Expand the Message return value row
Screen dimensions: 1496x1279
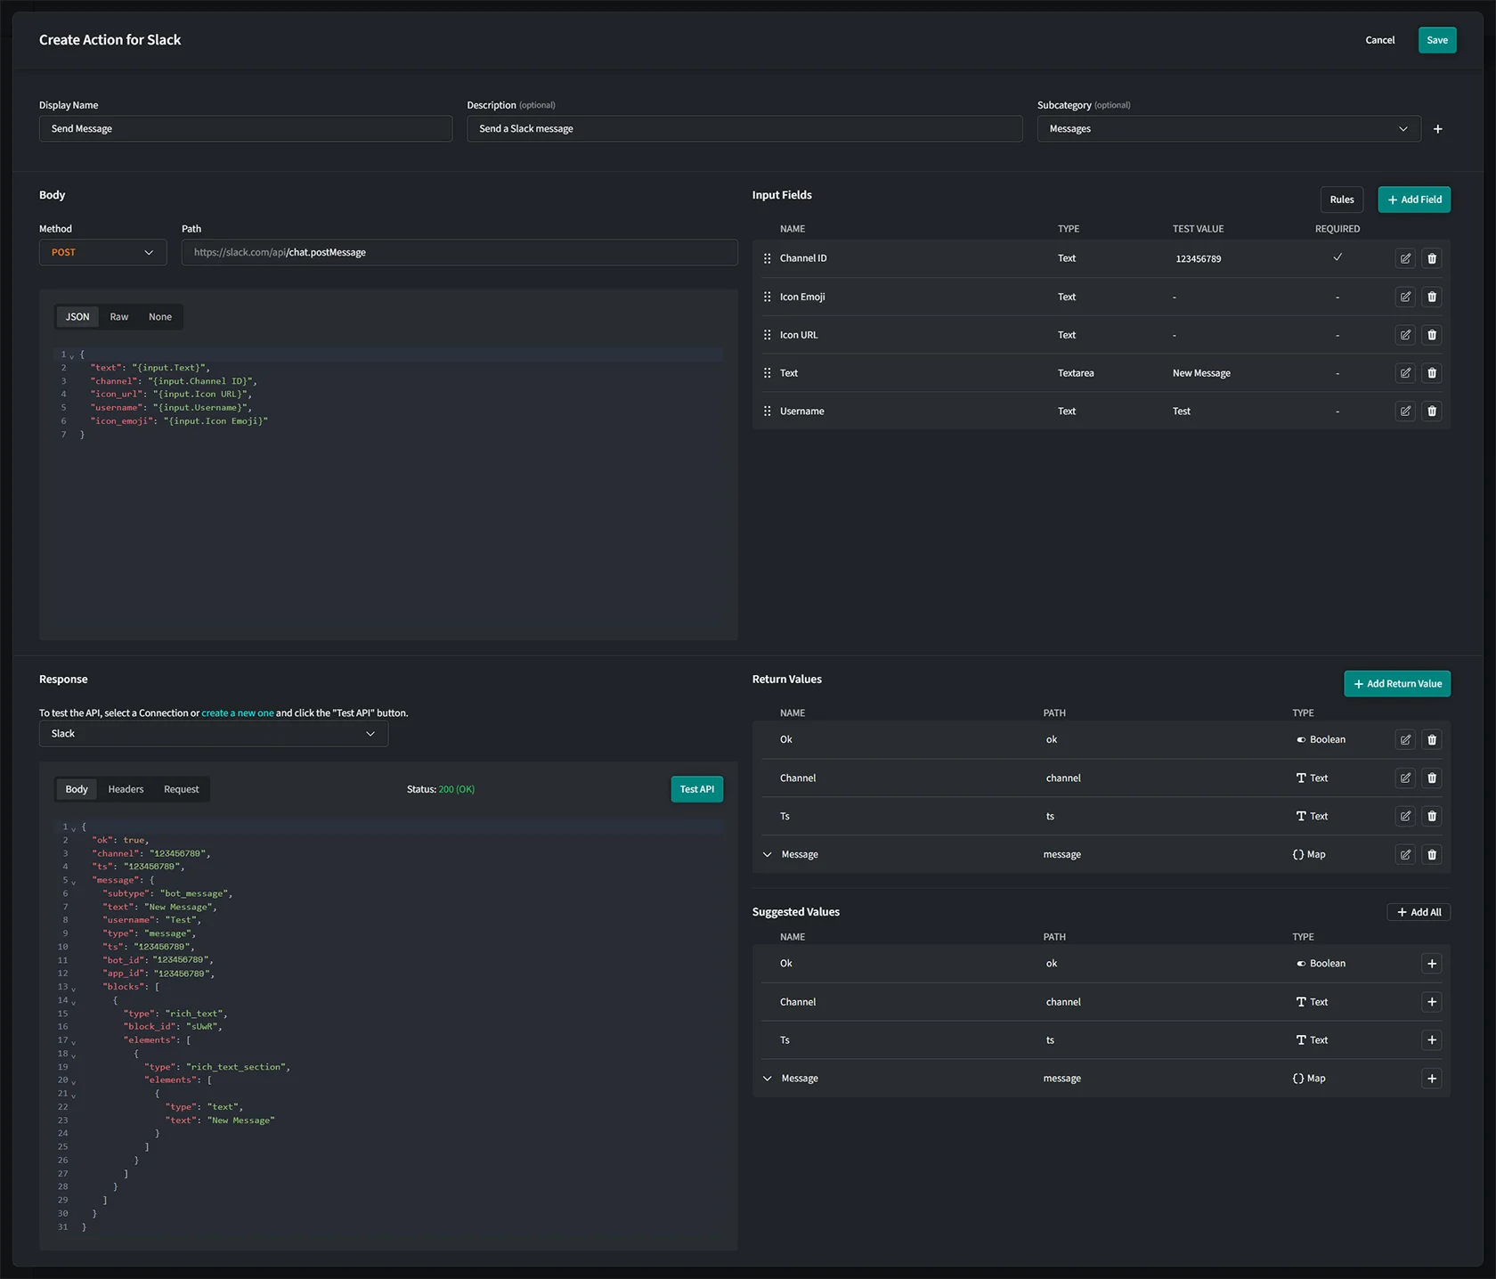[767, 854]
